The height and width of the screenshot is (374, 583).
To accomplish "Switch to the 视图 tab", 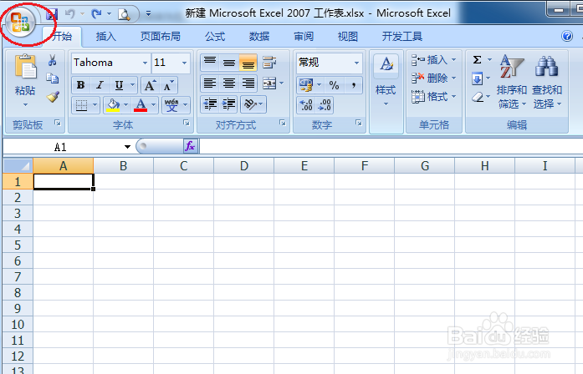I will [348, 37].
